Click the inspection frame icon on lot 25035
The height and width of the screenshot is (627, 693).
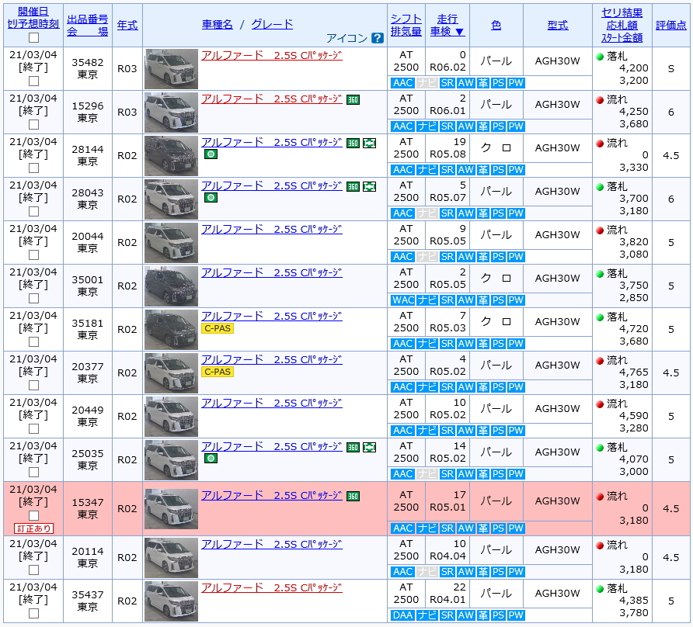[x=370, y=447]
